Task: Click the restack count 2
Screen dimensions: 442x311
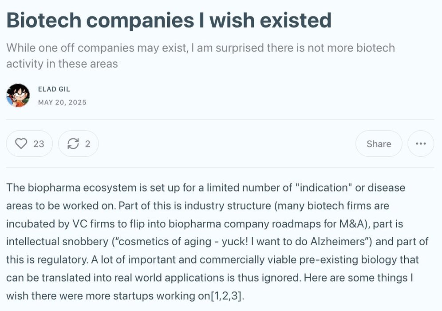Action: [87, 144]
